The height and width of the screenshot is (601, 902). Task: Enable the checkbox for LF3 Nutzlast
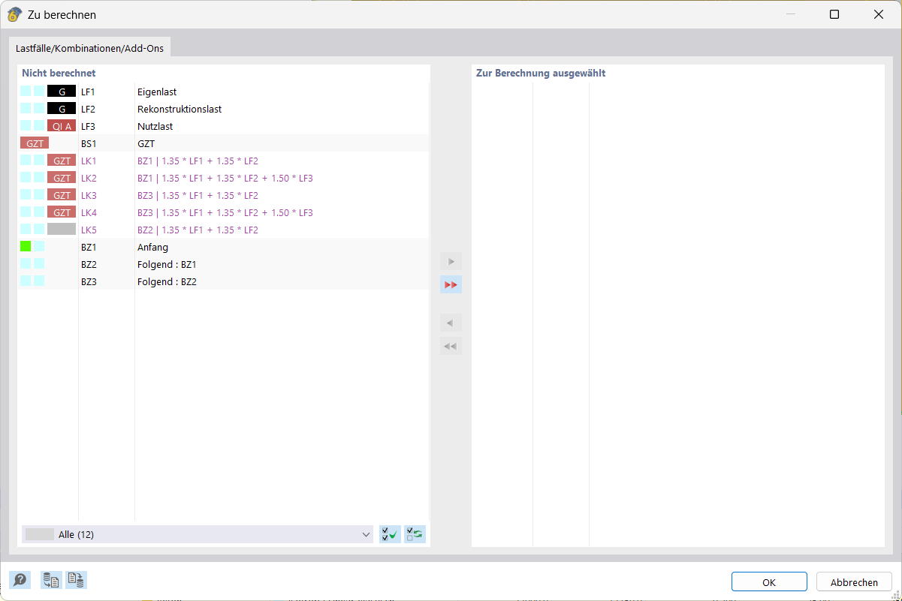pyautogui.click(x=24, y=126)
